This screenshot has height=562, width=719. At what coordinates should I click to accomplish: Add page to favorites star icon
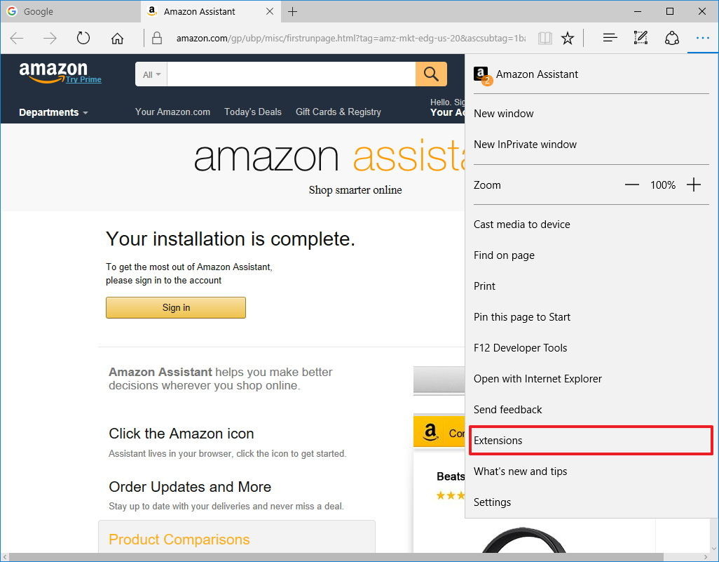[568, 38]
